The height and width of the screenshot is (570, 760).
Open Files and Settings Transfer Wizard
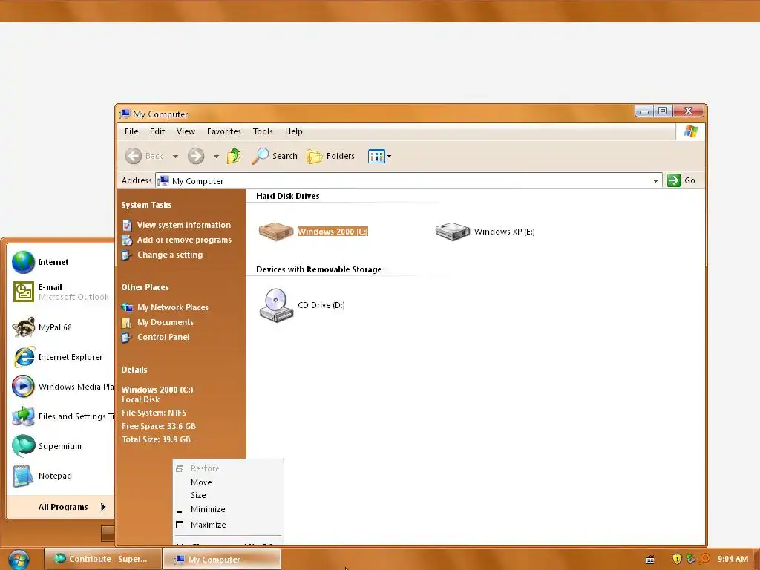[61, 416]
